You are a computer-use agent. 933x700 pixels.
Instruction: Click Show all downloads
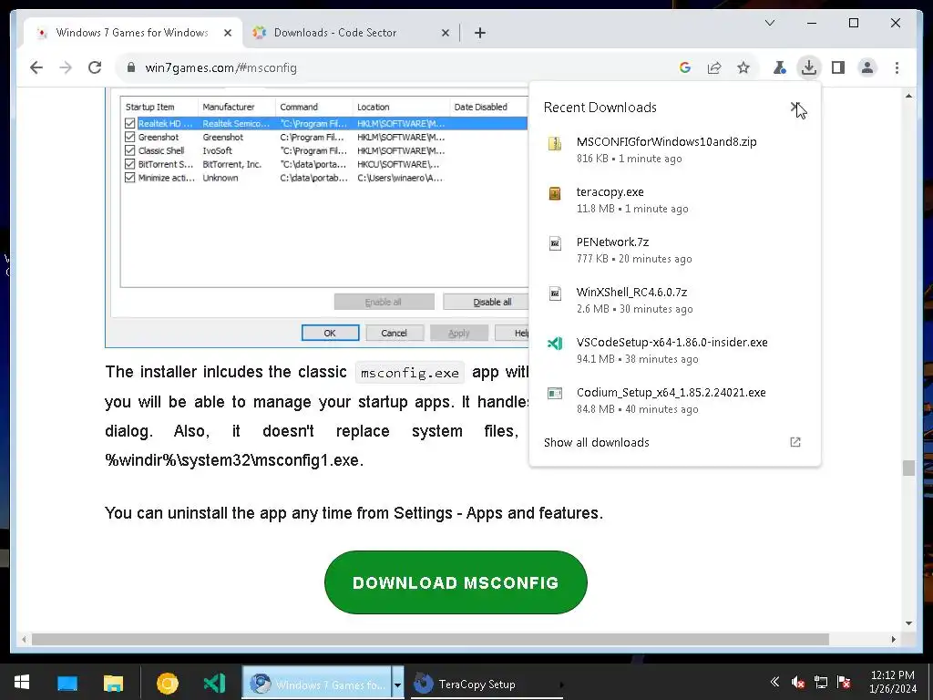click(596, 442)
